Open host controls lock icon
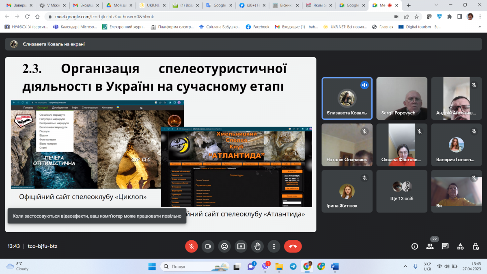This screenshot has width=487, height=274. [x=476, y=246]
